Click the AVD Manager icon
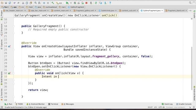The height and width of the screenshot is (110, 196). point(91,3)
